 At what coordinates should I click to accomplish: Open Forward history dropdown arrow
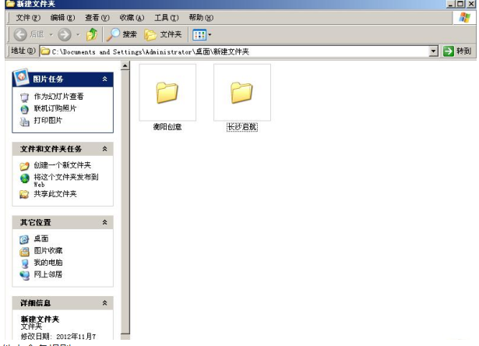(78, 35)
